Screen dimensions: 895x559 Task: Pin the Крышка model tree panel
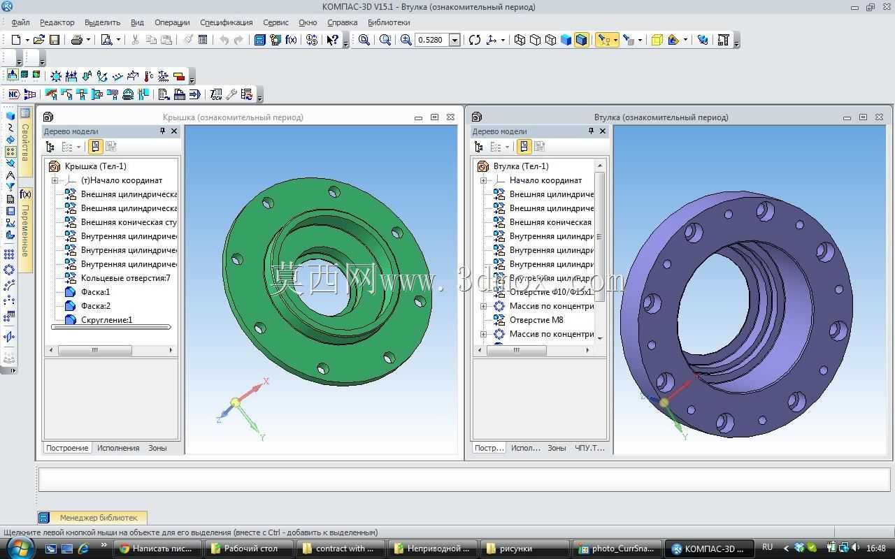point(162,131)
